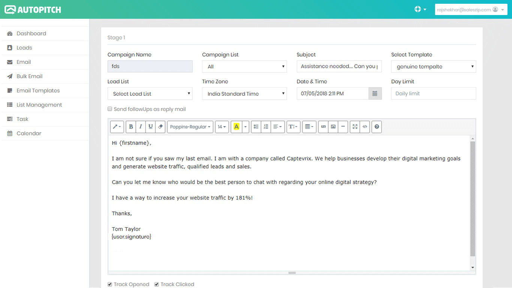Viewport: 512px width, 288px height.
Task: Open the magic wand style menu
Action: (117, 127)
